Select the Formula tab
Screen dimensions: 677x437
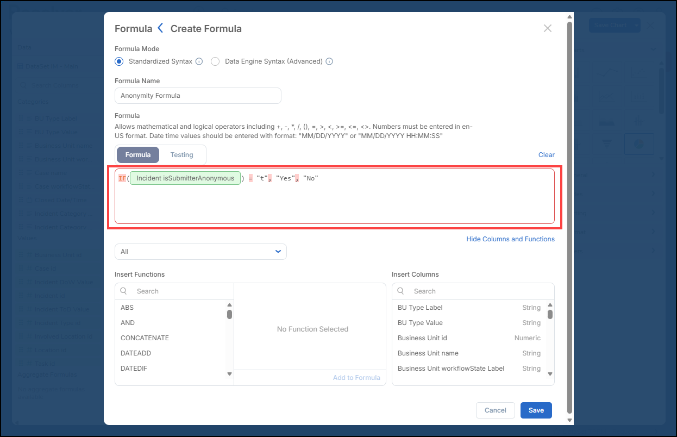pos(138,155)
